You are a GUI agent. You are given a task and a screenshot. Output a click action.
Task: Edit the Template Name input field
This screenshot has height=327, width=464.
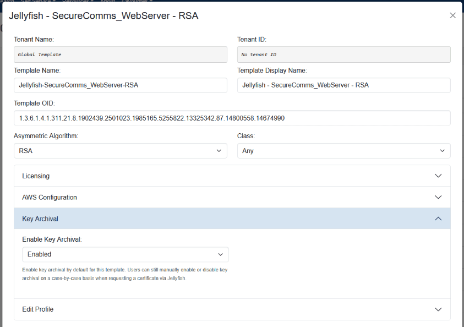click(121, 85)
